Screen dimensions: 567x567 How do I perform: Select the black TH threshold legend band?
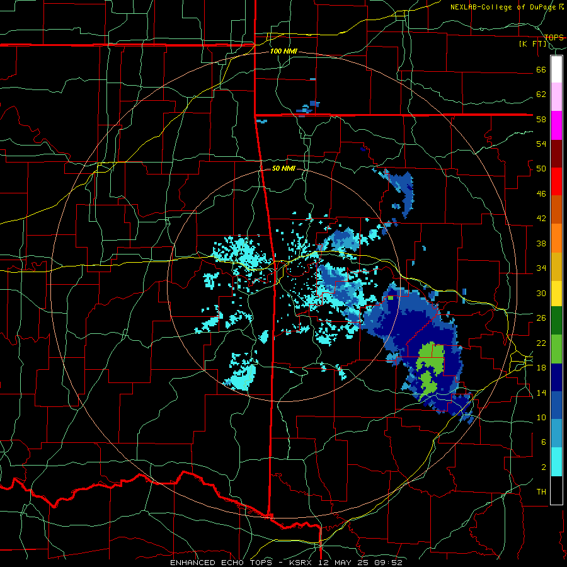556,490
